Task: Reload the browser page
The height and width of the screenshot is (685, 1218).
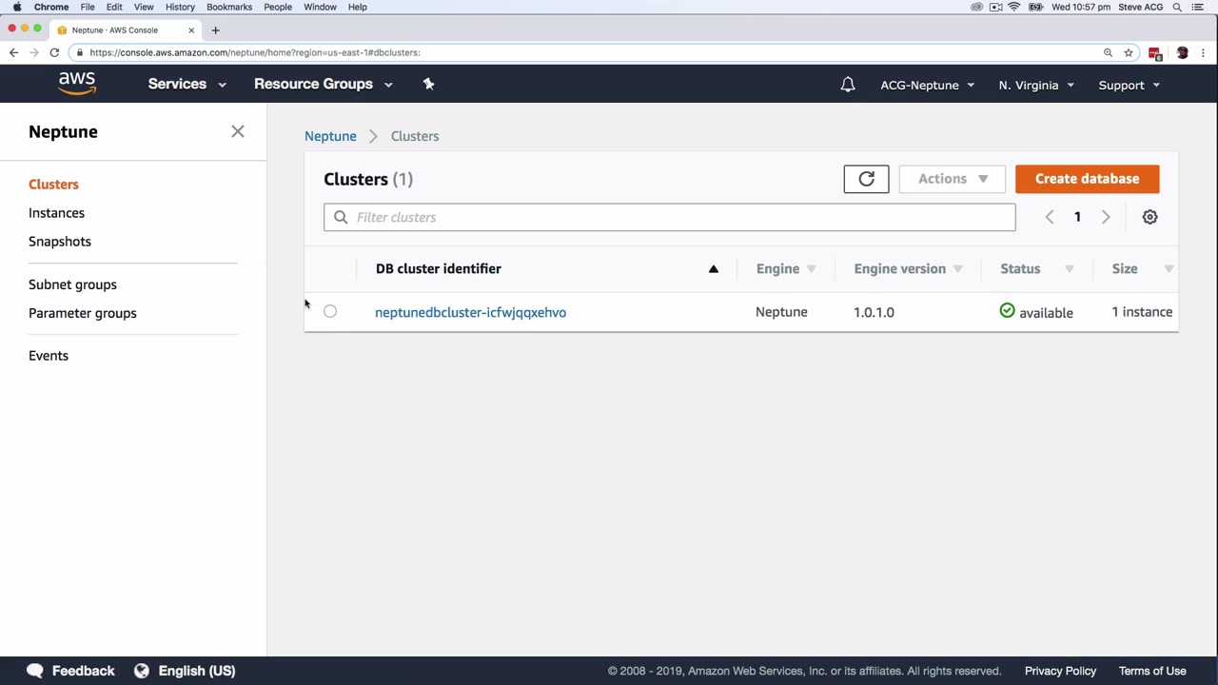Action: (x=54, y=52)
